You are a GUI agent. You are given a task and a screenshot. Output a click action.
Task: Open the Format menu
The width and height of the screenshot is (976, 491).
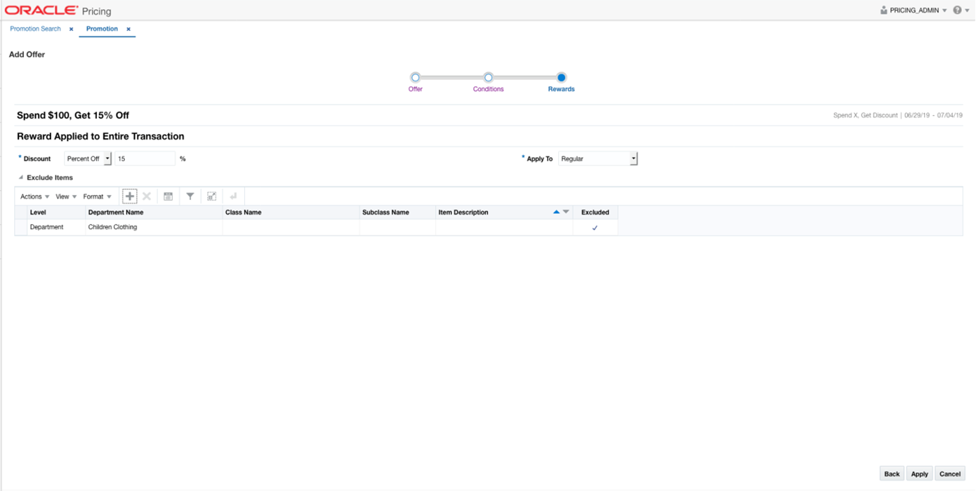click(98, 196)
